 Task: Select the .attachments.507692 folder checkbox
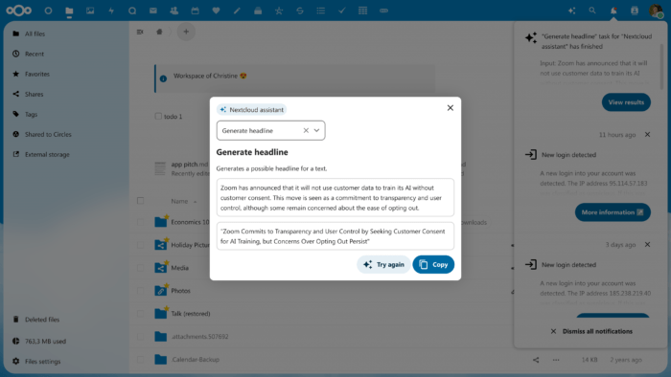[x=140, y=337]
